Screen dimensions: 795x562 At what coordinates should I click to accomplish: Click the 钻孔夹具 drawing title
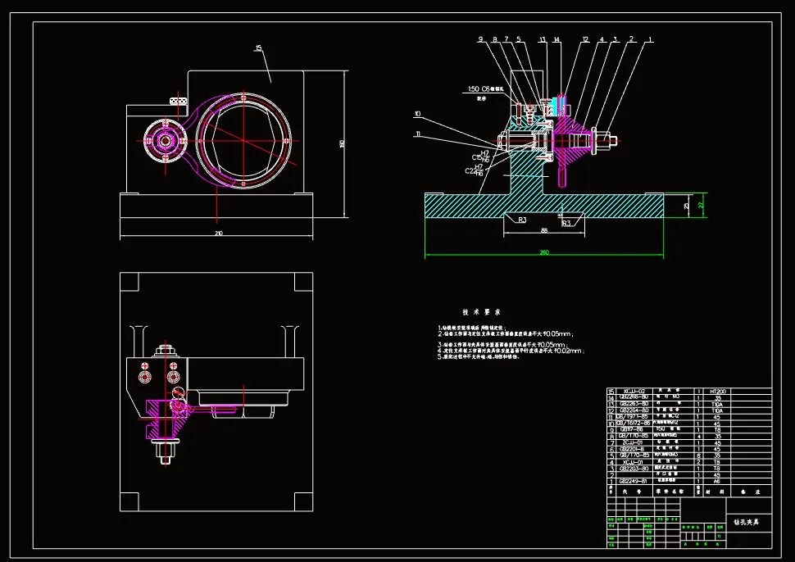point(747,522)
